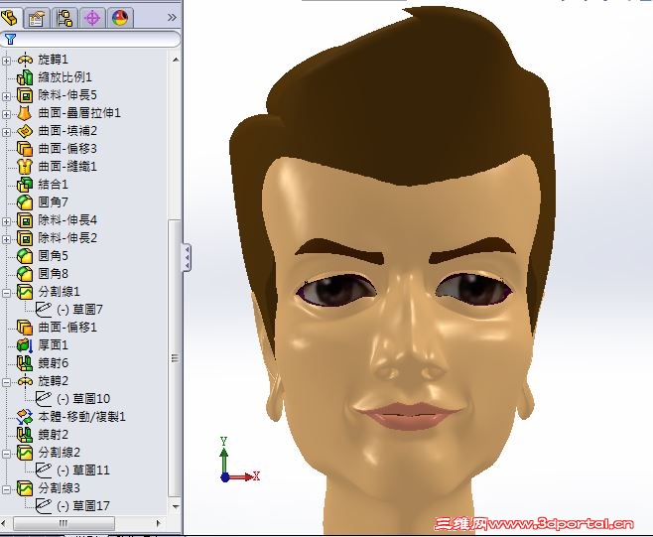This screenshot has width=653, height=537.
Task: Select the 除料-伸長2 cut-extrude icon
Action: click(25, 238)
